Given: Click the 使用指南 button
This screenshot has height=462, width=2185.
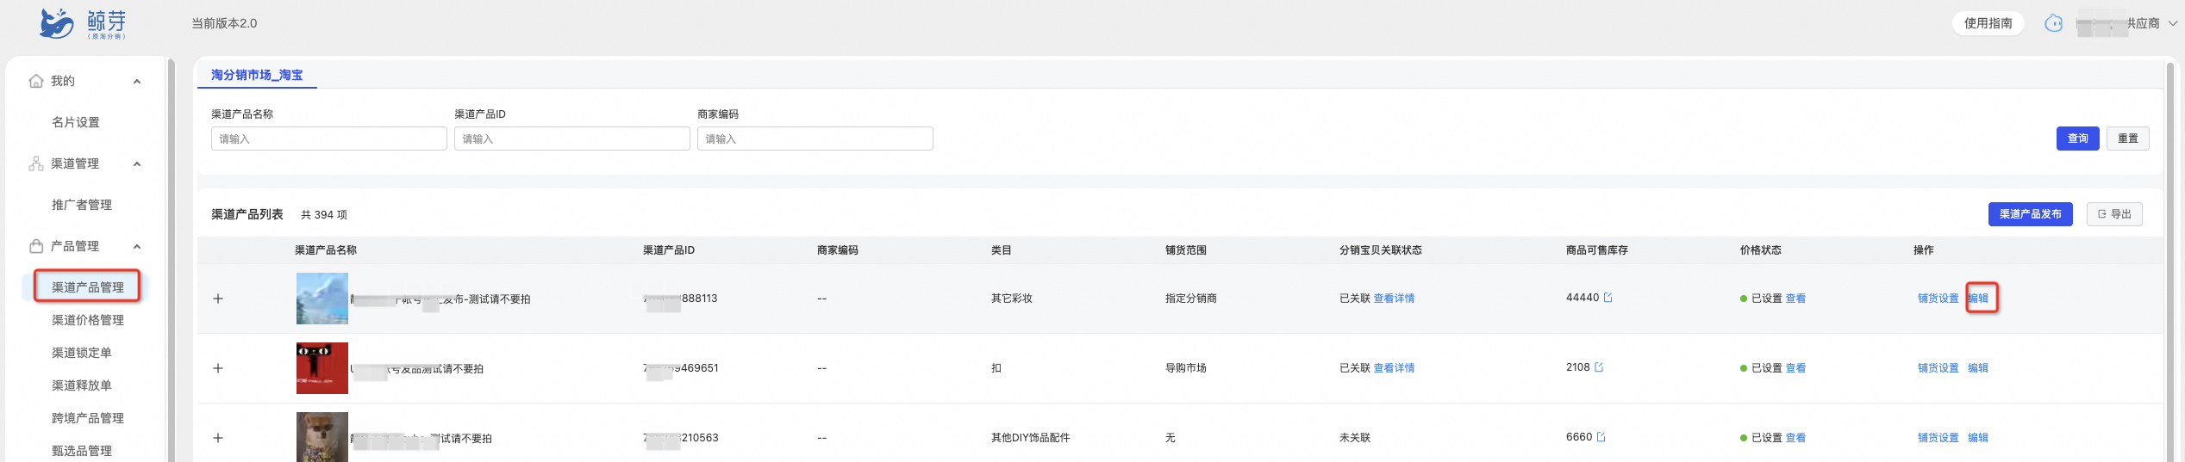Looking at the screenshot, I should (x=1988, y=23).
